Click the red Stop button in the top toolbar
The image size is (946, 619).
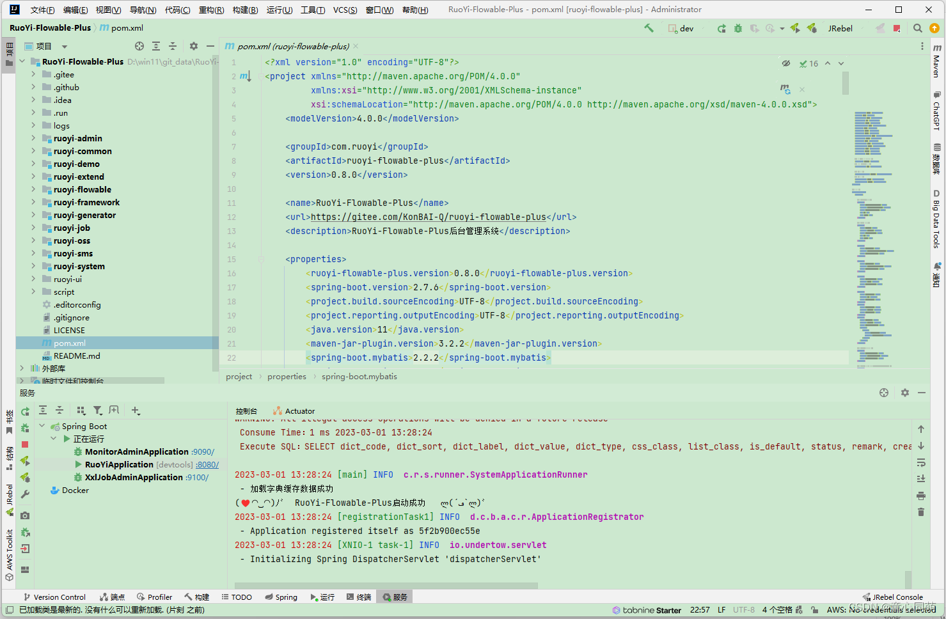click(x=897, y=28)
